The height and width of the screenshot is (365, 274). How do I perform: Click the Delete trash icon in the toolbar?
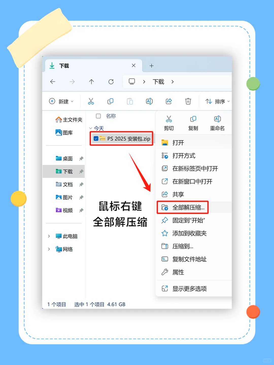pyautogui.click(x=188, y=101)
